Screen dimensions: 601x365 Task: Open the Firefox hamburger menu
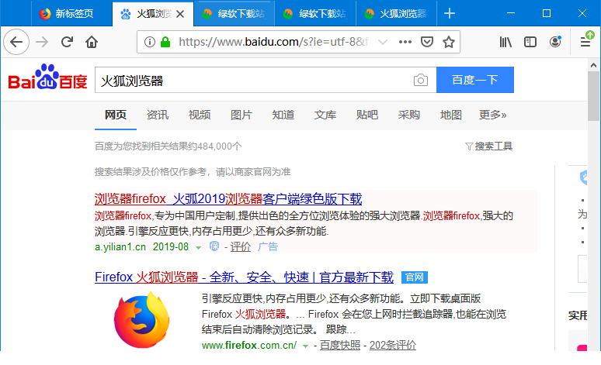pyautogui.click(x=585, y=42)
